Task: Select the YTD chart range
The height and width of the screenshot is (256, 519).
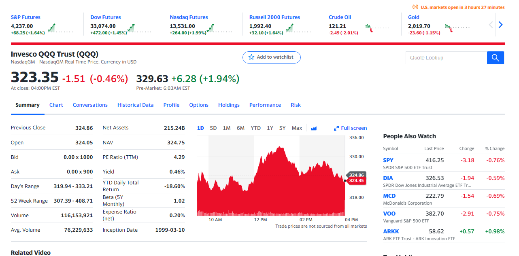Action: pyautogui.click(x=255, y=128)
